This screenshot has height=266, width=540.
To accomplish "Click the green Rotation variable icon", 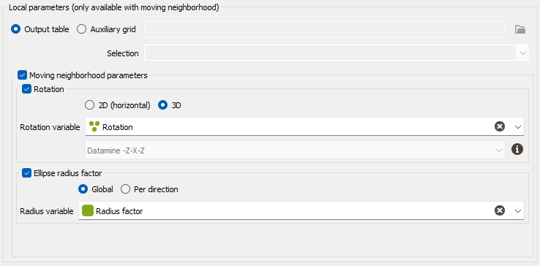I will pos(94,126).
